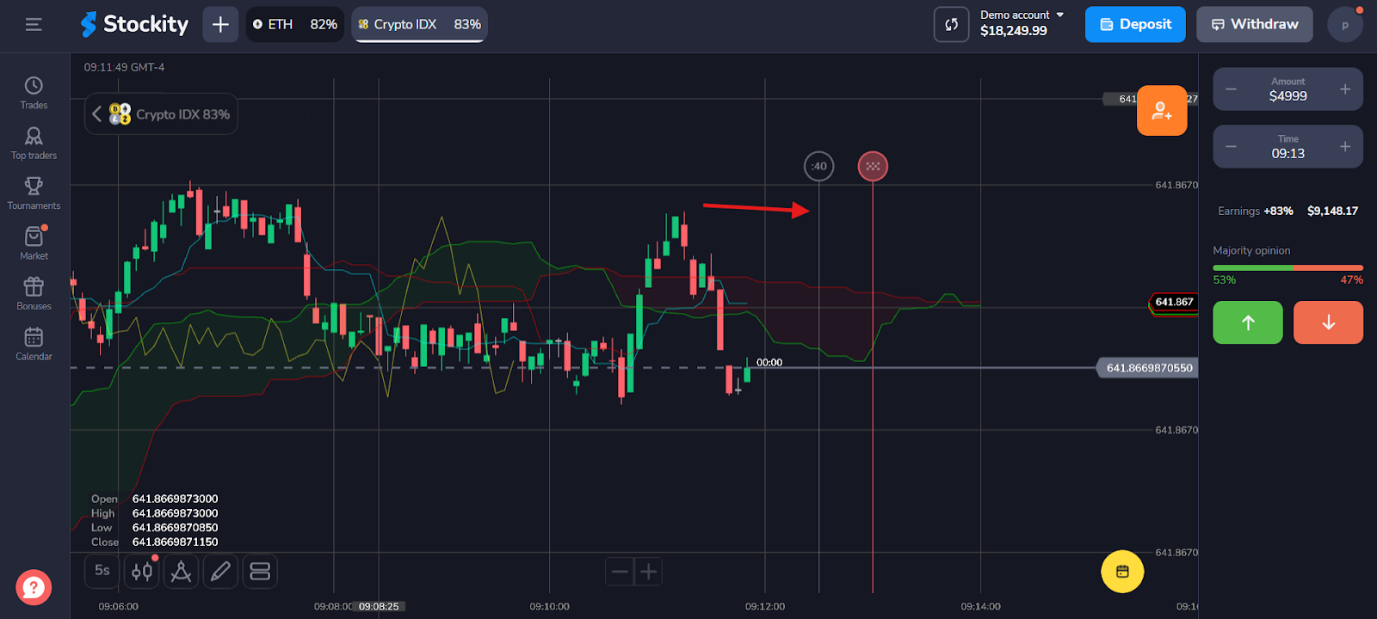Click the Deposit button
This screenshot has width=1377, height=619.
coord(1135,24)
